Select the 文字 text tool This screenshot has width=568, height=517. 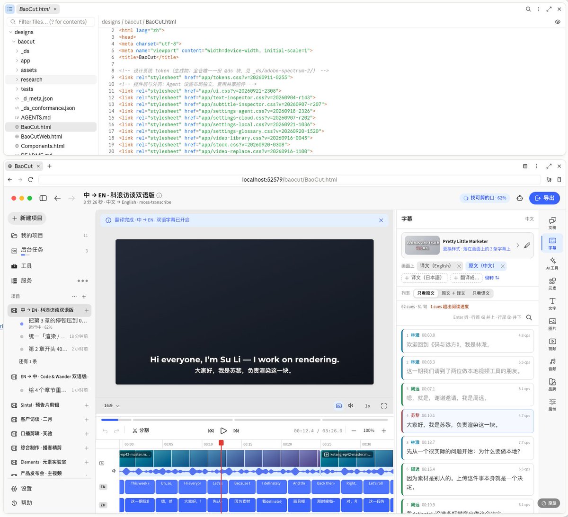[552, 304]
